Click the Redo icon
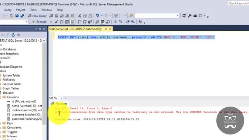The width and height of the screenshot is (249, 140). click(106, 16)
